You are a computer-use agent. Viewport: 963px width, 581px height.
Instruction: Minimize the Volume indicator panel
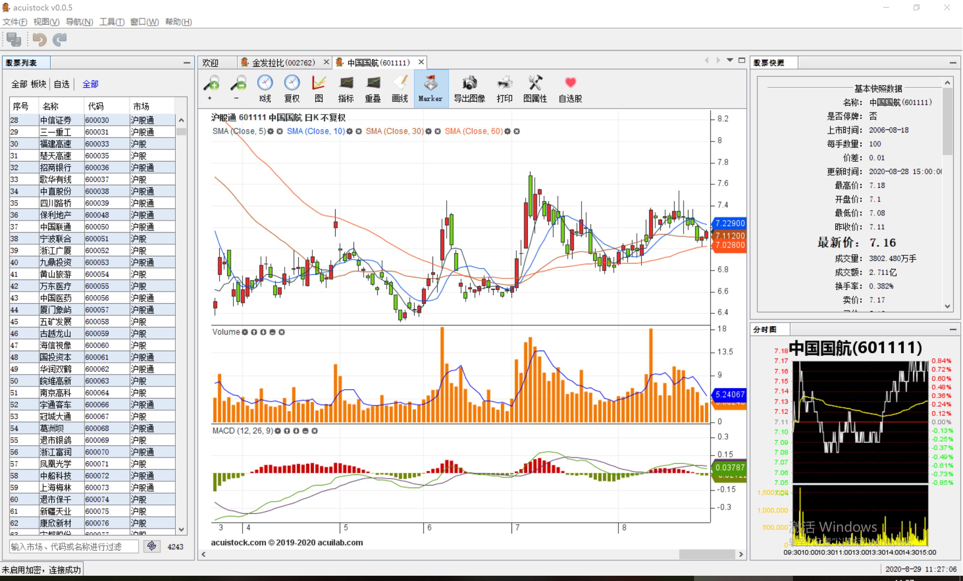click(272, 332)
